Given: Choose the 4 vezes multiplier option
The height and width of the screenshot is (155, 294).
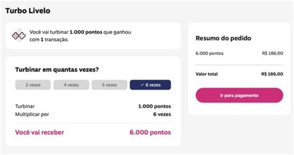Looking at the screenshot, I should (x=71, y=85).
